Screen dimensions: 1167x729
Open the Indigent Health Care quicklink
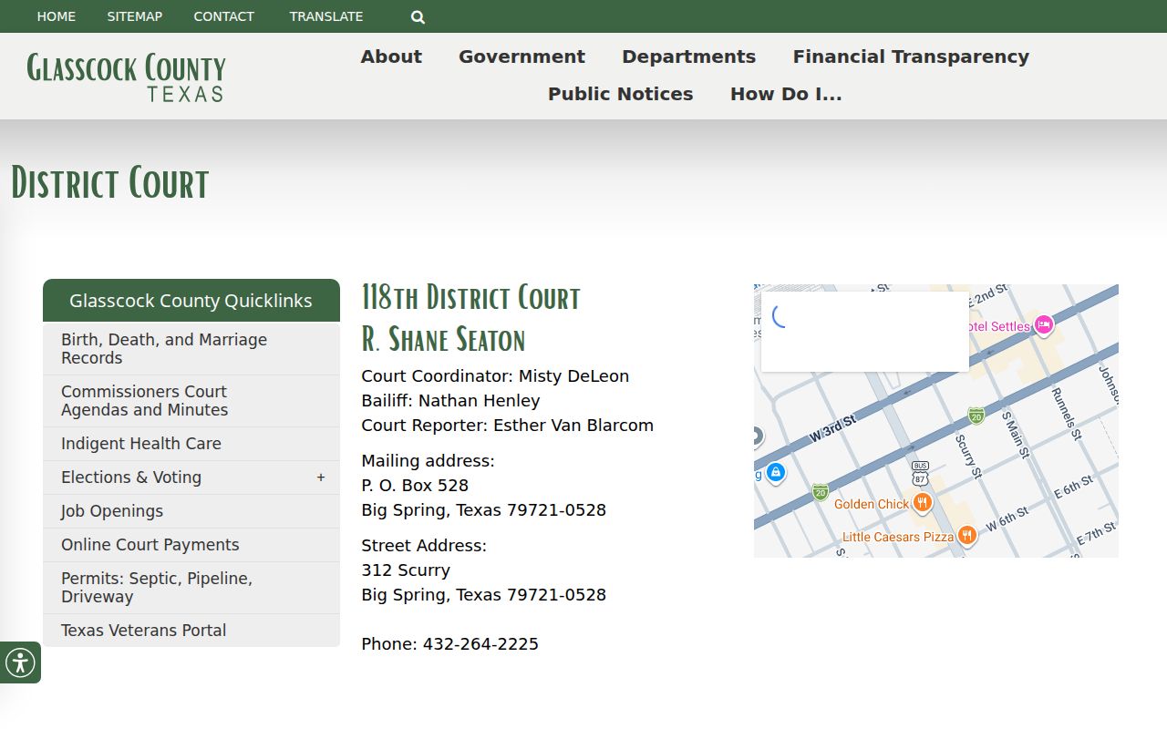tap(191, 444)
